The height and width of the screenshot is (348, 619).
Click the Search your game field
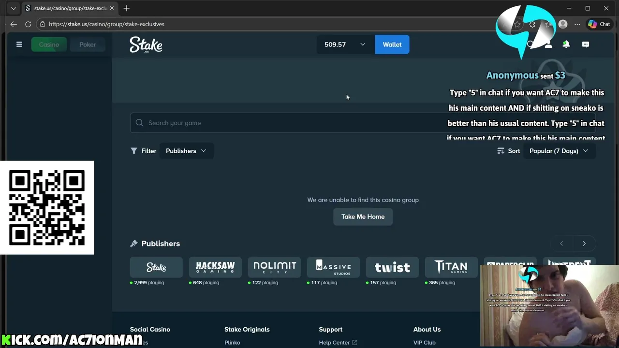coord(363,123)
